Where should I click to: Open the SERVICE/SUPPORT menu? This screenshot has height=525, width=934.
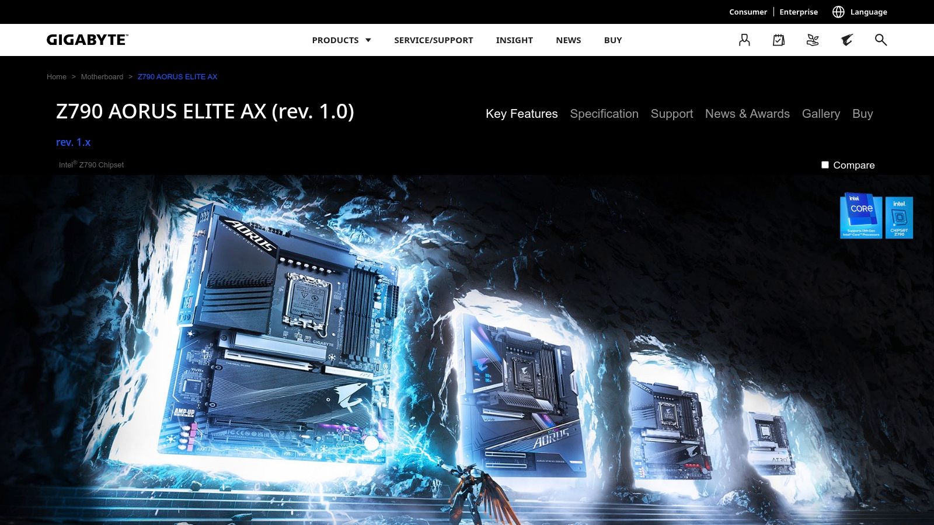(434, 40)
